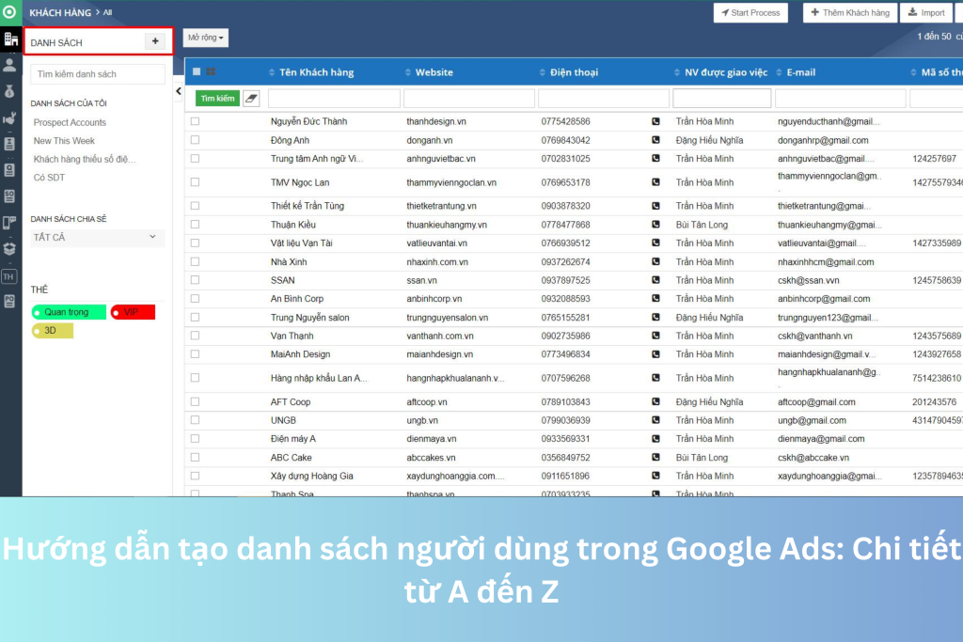Image resolution: width=963 pixels, height=642 pixels.
Task: Click the call icon for ABC Cake
Action: pos(655,457)
